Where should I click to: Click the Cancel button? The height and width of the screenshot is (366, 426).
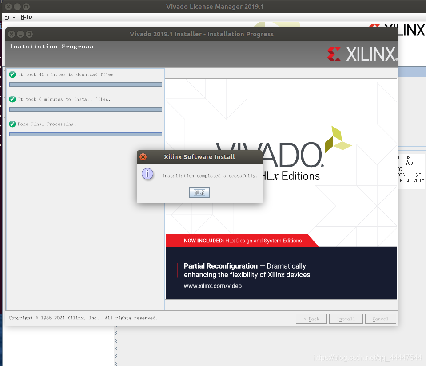pos(380,319)
